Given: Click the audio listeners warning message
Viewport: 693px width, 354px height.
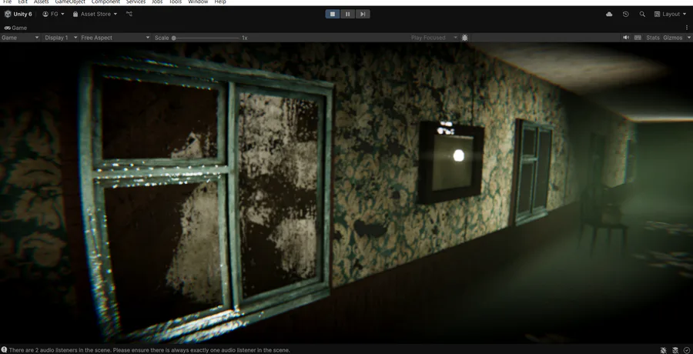Looking at the screenshot, I should (149, 350).
